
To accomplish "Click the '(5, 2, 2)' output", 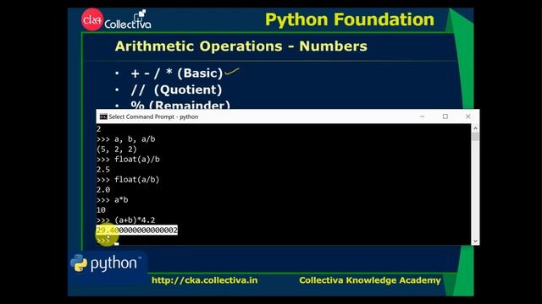I will [117, 149].
